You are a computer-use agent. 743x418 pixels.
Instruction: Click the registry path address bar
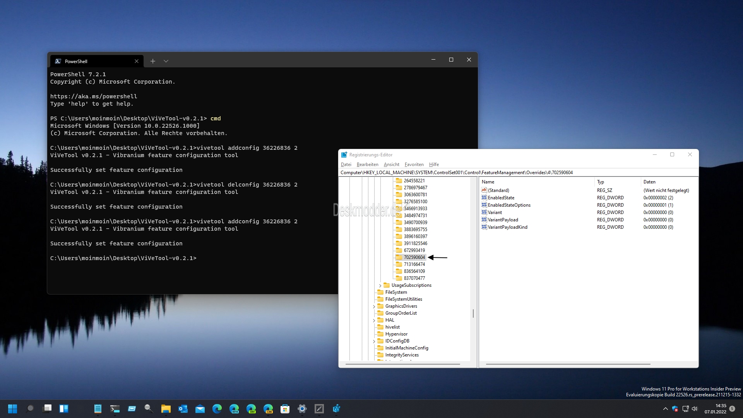(x=519, y=173)
